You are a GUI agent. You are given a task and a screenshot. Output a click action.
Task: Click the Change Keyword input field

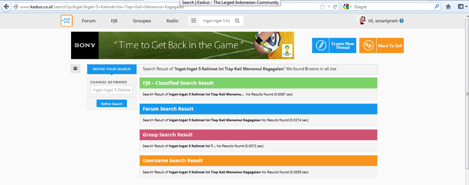click(112, 90)
